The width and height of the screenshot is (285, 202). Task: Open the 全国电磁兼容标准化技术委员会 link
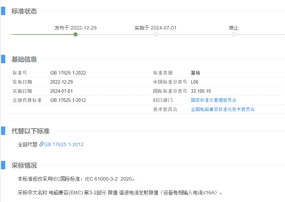222,109
